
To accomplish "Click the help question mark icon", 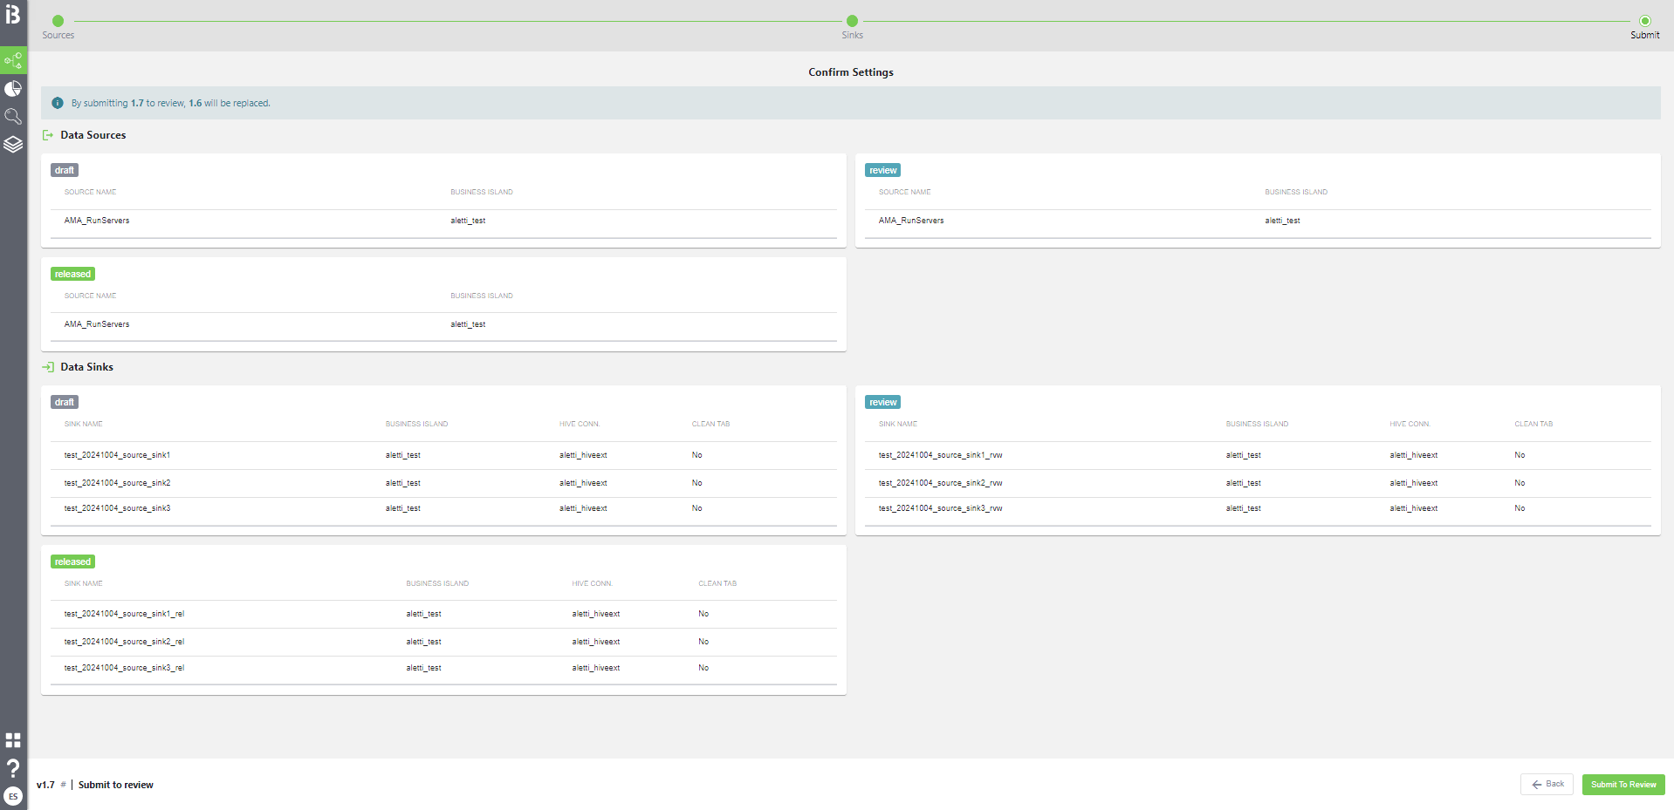I will (13, 768).
